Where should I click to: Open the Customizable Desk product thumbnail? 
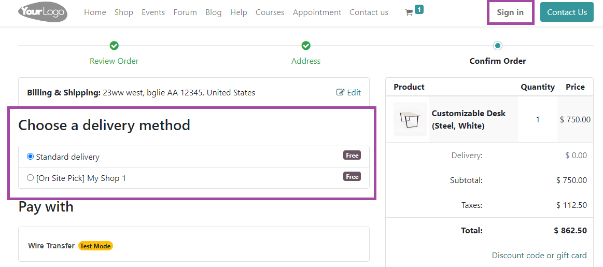[x=410, y=119]
